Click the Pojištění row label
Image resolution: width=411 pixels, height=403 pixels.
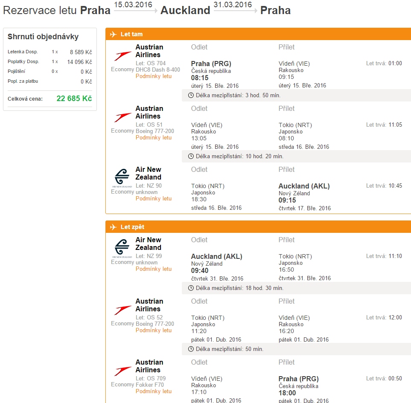click(17, 71)
